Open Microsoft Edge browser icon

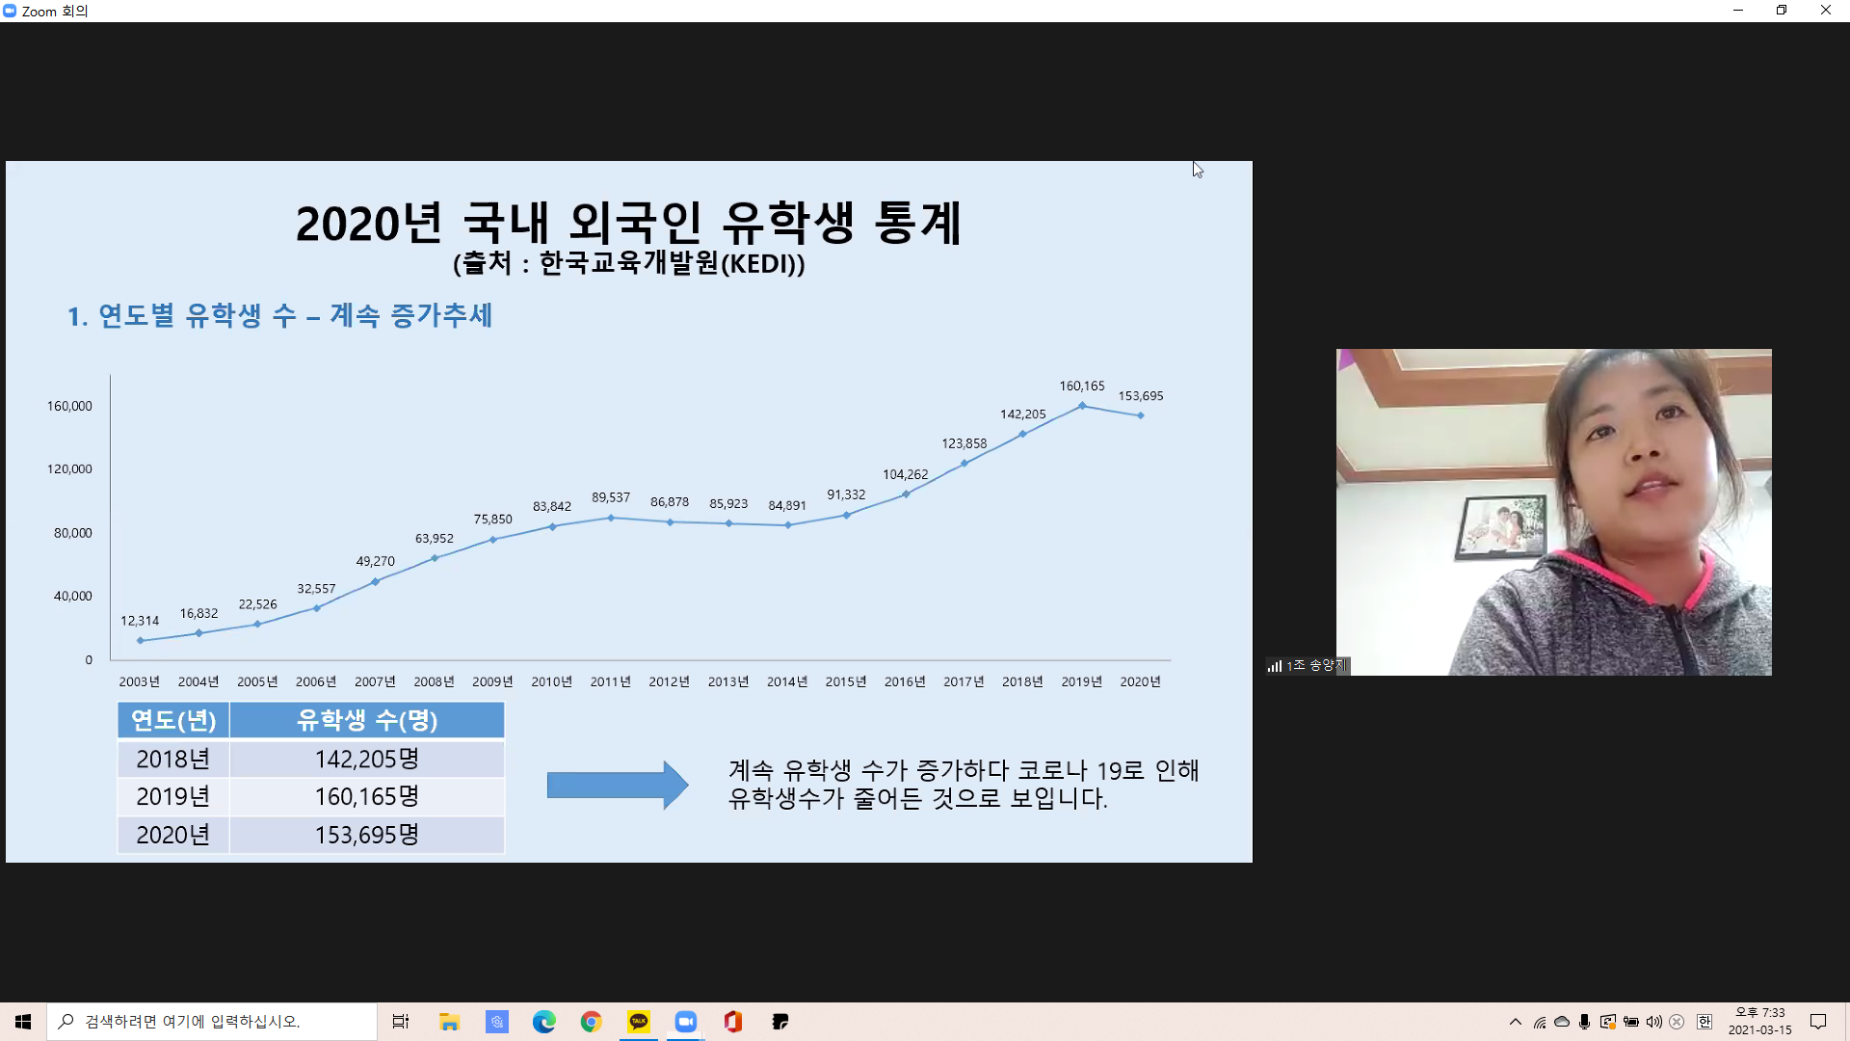[x=544, y=1022]
